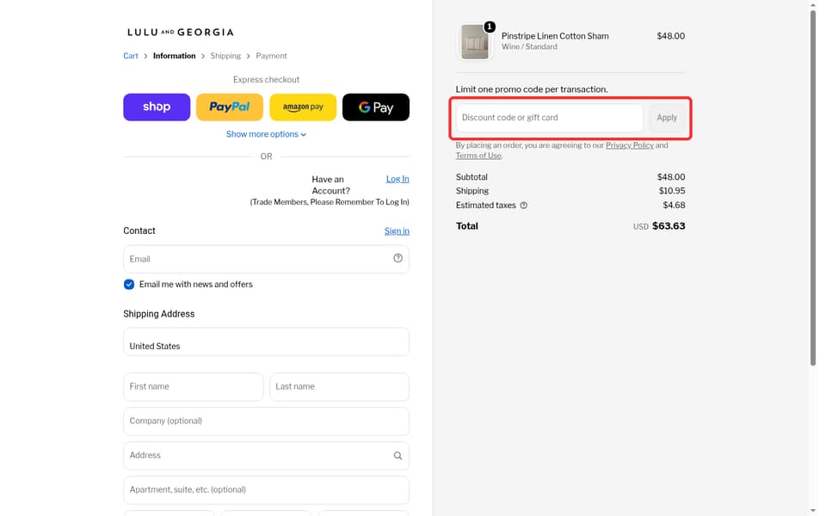The image size is (826, 516).
Task: Click the page vertical scrollbar
Action: click(x=813, y=187)
